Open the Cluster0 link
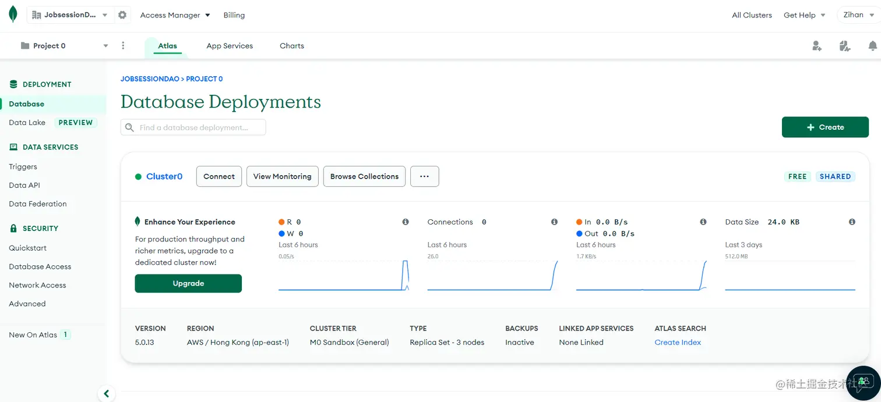This screenshot has height=402, width=881. pos(164,177)
